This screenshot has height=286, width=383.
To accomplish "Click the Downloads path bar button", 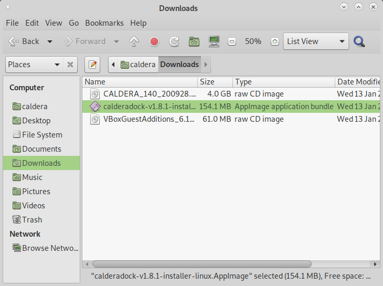I will (x=179, y=65).
